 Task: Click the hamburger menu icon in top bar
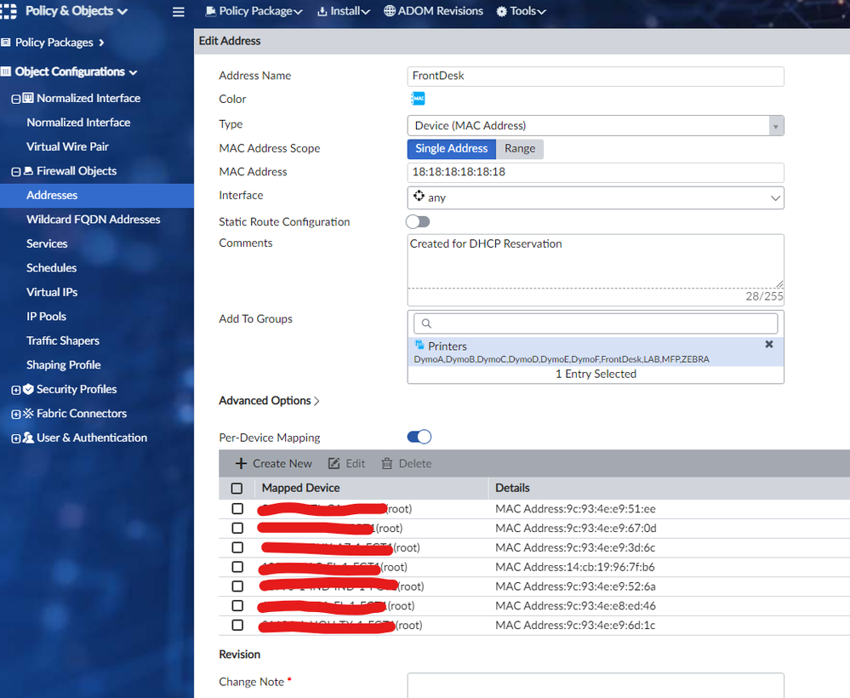[x=178, y=12]
